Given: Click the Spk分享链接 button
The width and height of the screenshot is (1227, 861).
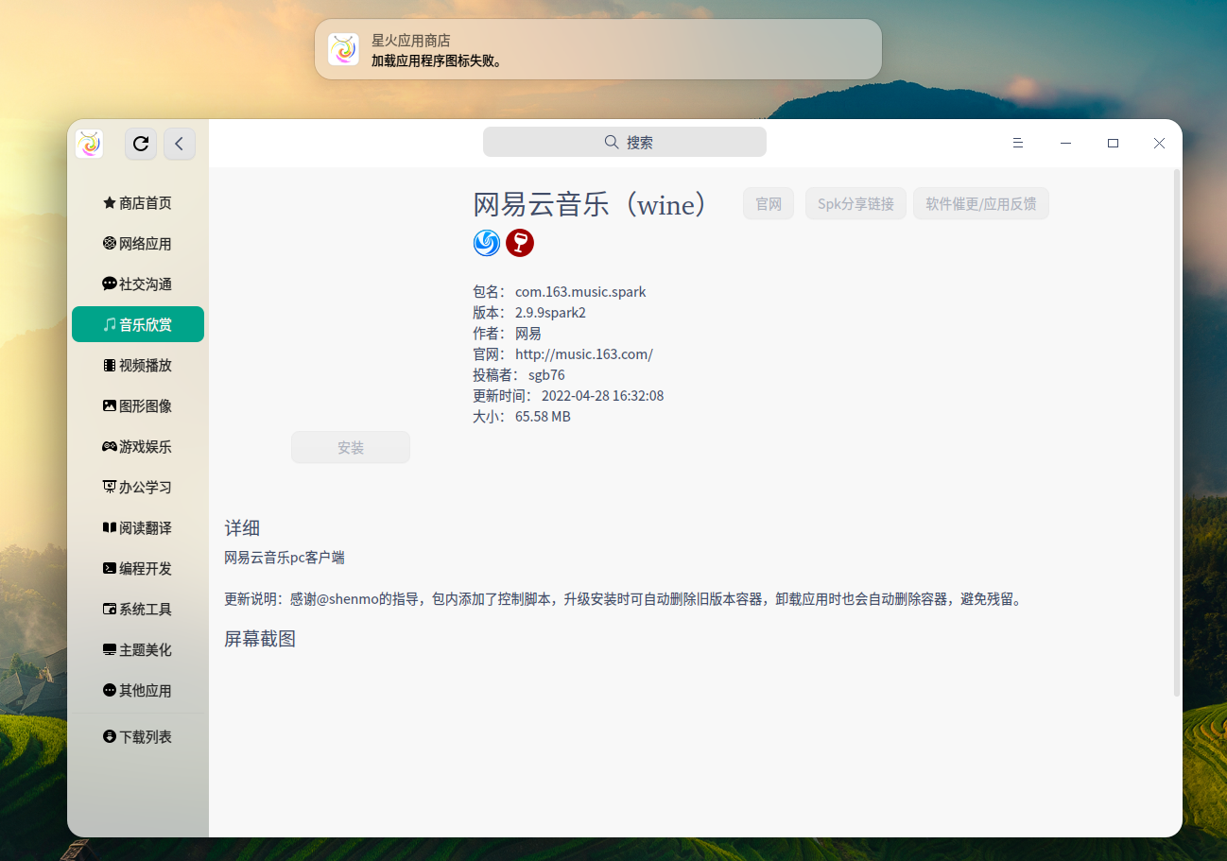Looking at the screenshot, I should 855,203.
